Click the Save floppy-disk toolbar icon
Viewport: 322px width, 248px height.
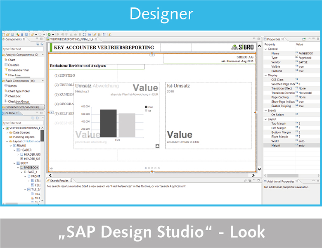point(12,35)
